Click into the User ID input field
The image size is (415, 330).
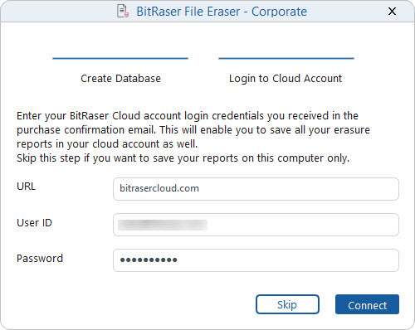[256, 225]
